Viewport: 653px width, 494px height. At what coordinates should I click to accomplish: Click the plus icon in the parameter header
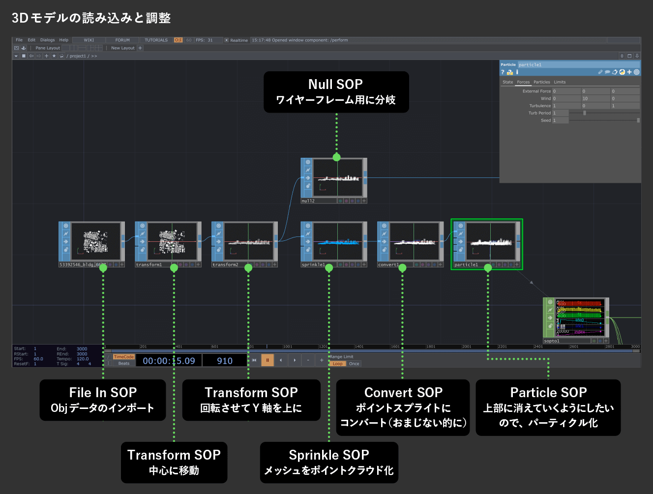click(x=629, y=72)
